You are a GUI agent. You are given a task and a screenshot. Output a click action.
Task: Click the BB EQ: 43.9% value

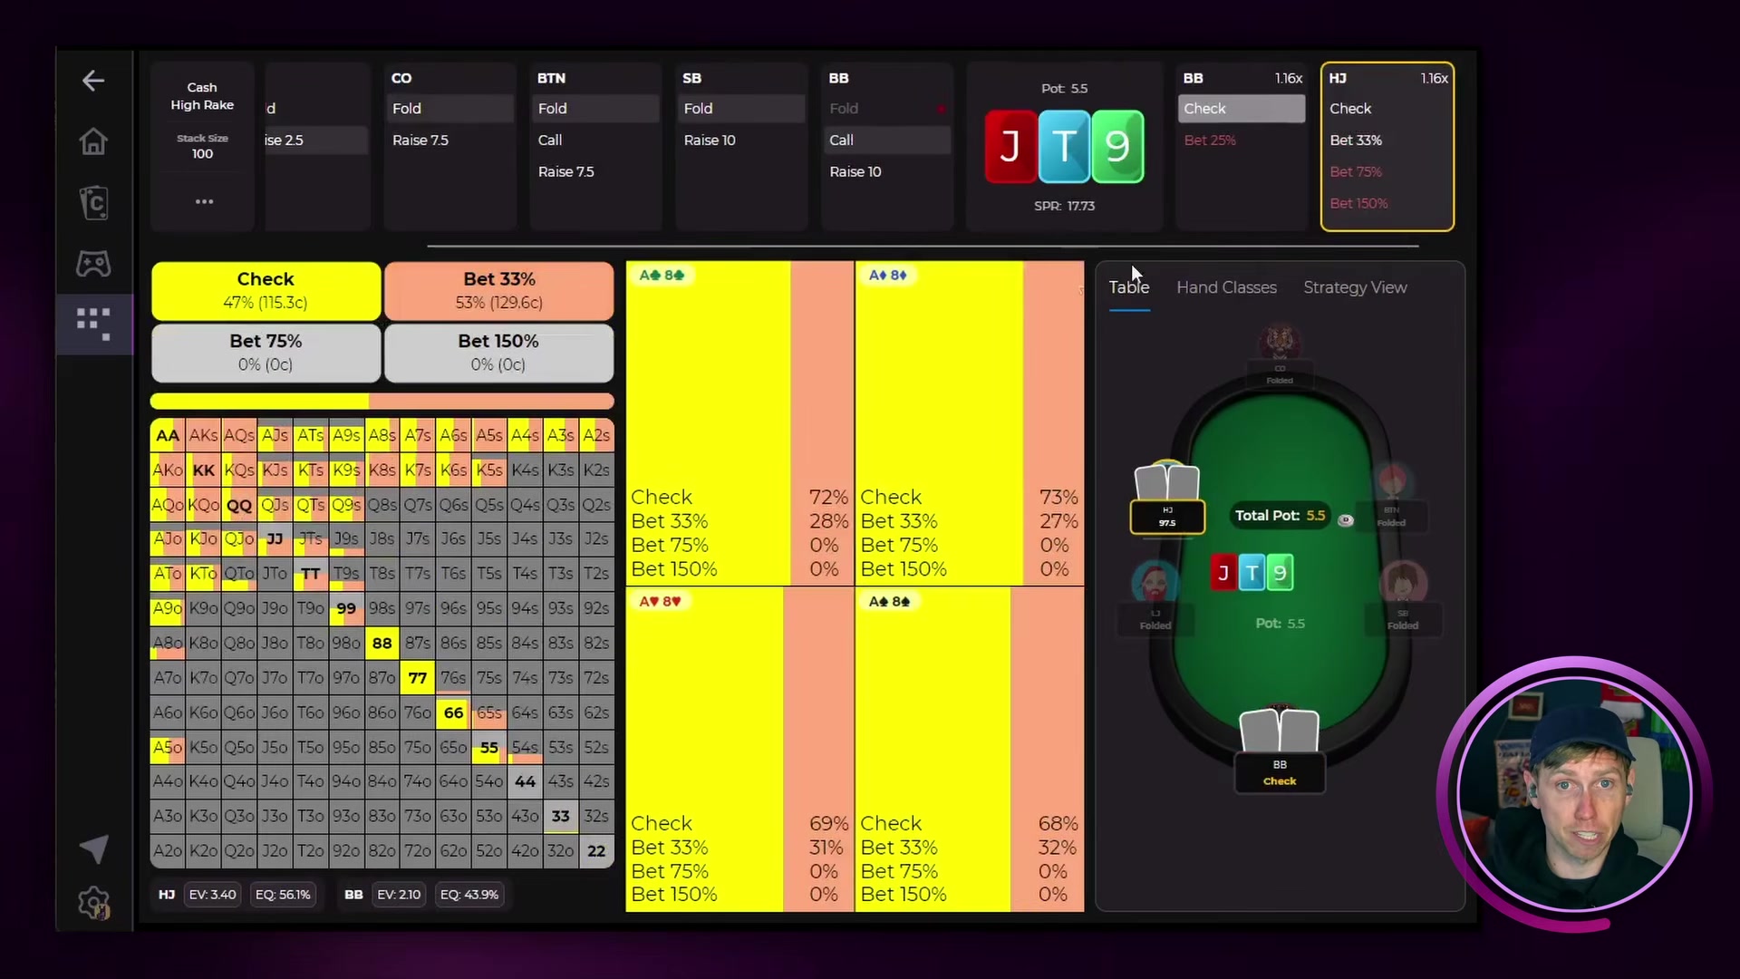click(469, 895)
